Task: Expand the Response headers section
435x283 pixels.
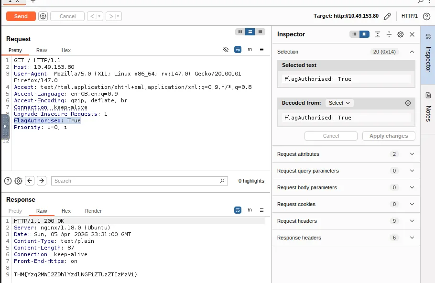Action: click(x=412, y=238)
